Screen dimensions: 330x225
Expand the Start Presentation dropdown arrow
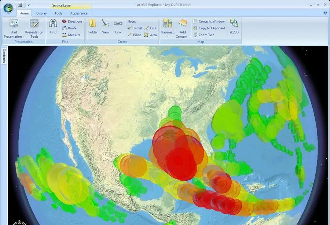pyautogui.click(x=23, y=37)
